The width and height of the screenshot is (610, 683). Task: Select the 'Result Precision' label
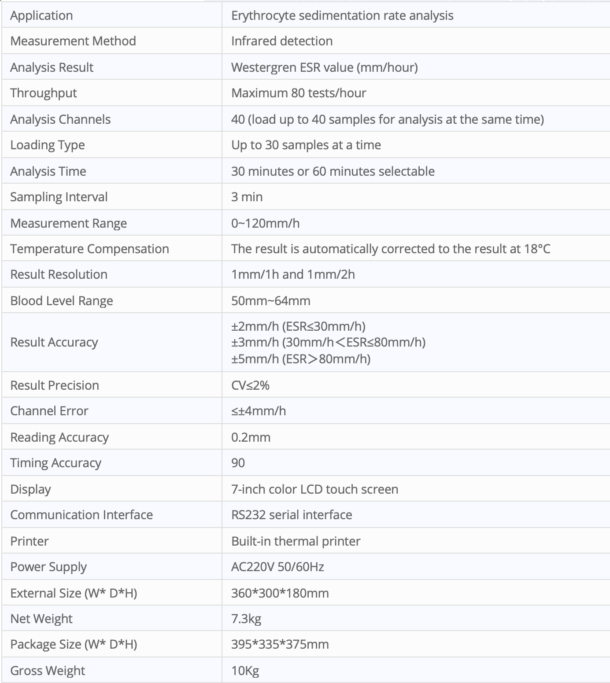coord(55,385)
